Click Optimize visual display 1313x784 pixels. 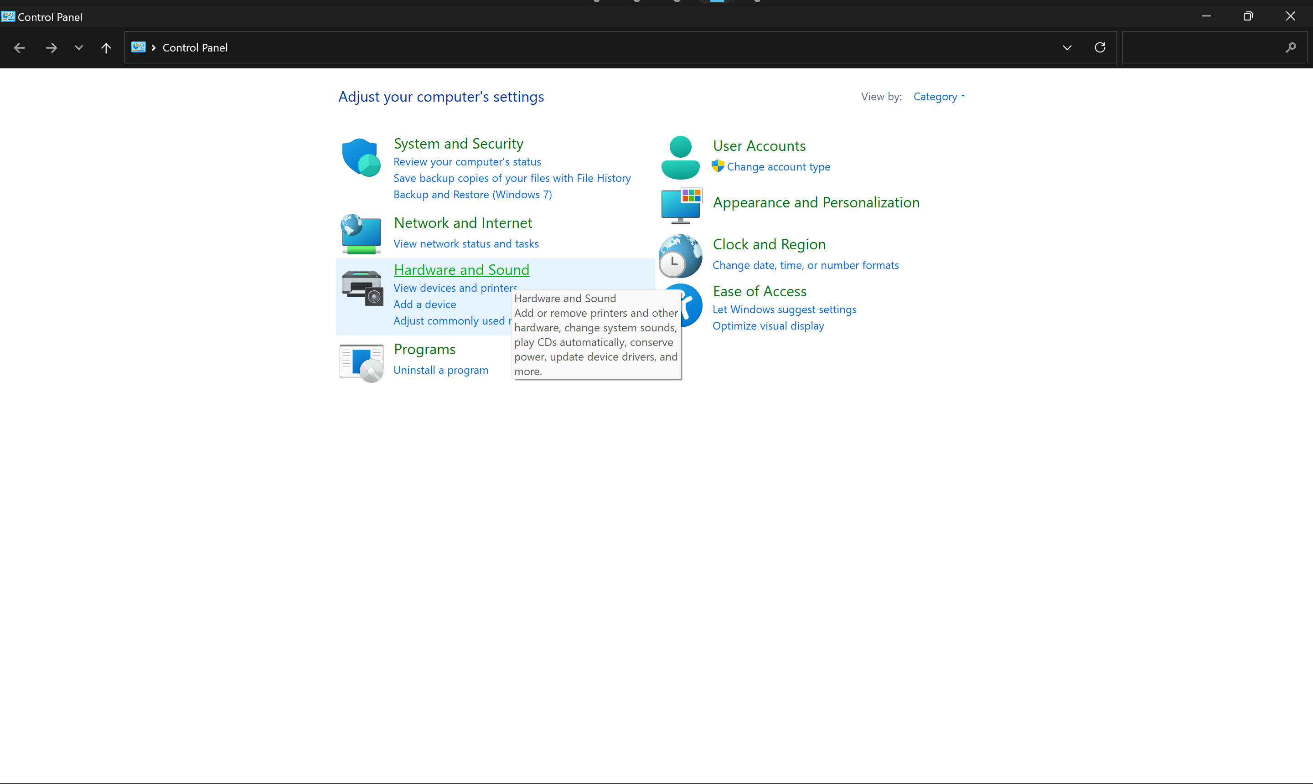click(768, 326)
